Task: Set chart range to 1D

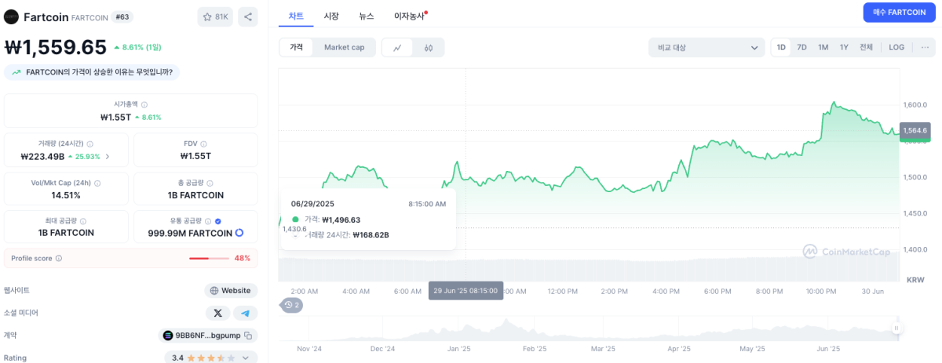Action: click(x=781, y=47)
